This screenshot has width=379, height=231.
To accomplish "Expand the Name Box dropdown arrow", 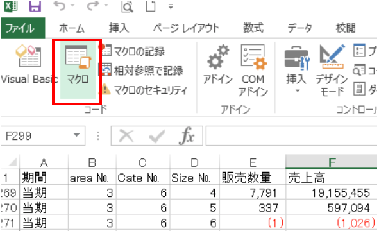I will [x=76, y=135].
